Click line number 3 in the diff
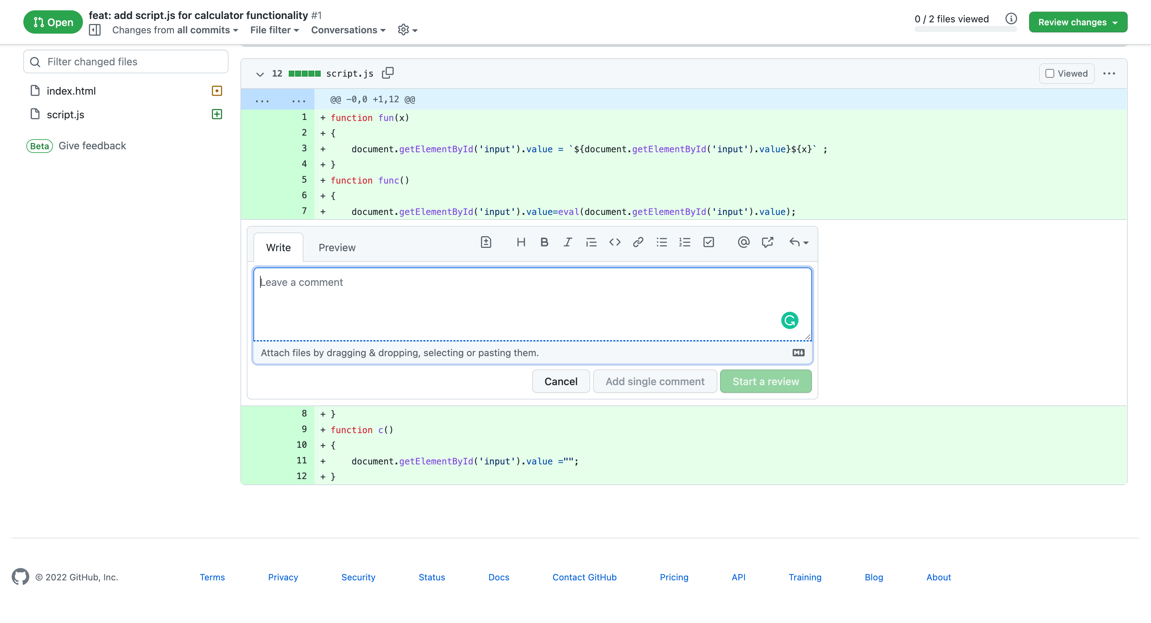The width and height of the screenshot is (1151, 623). (x=304, y=148)
